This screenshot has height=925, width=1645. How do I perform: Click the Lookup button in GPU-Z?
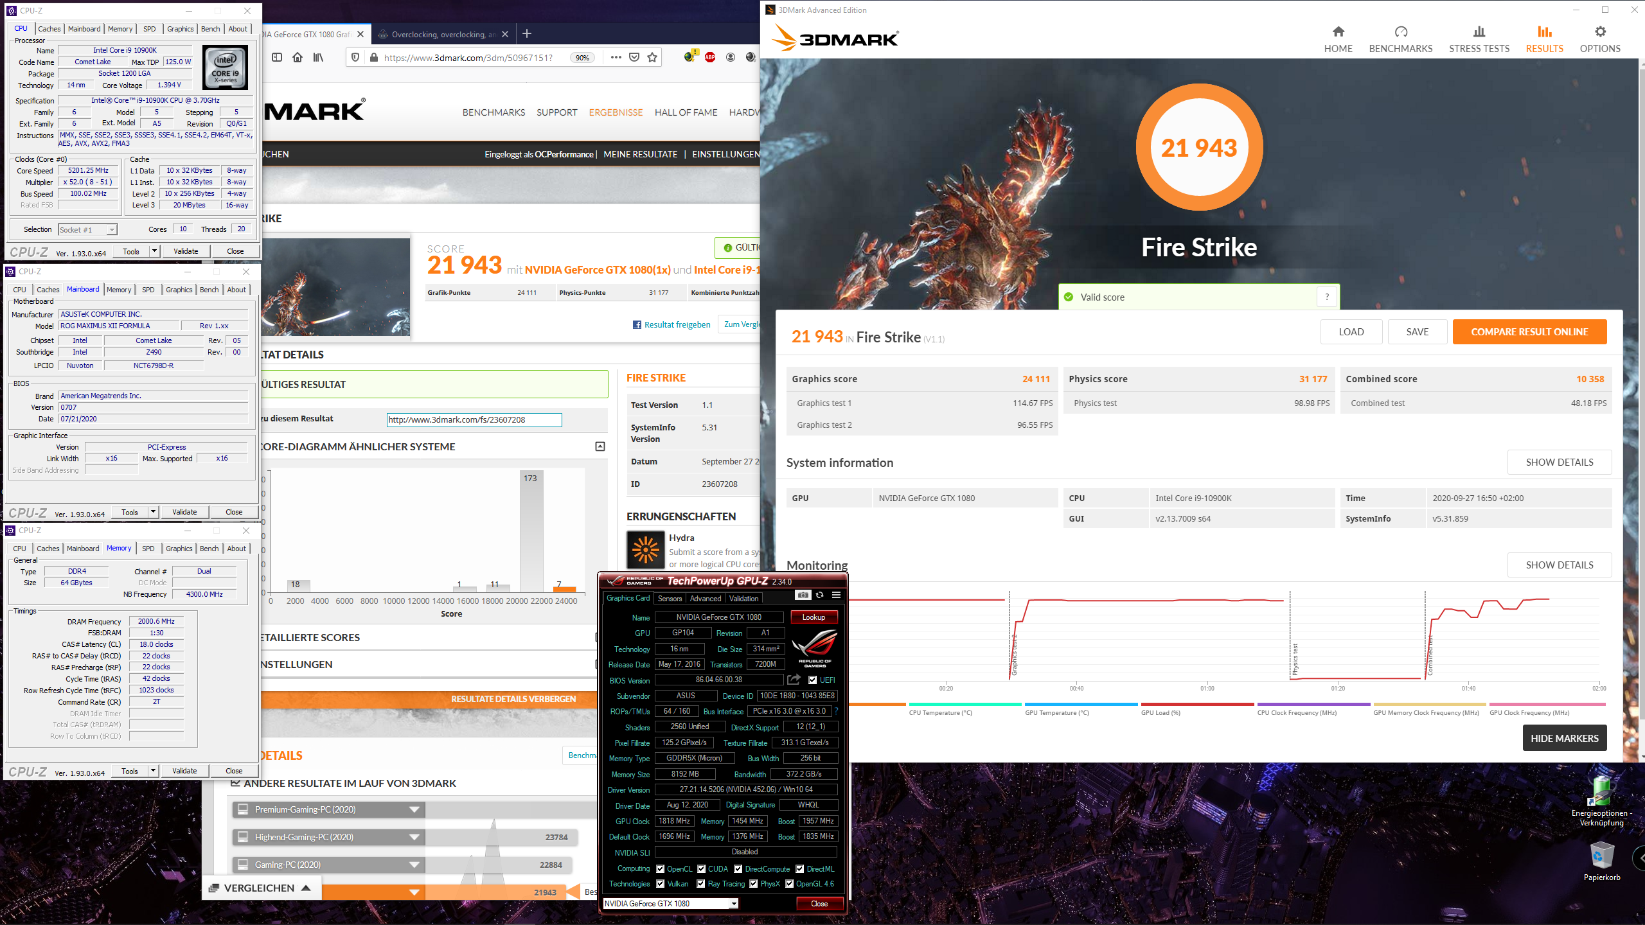pyautogui.click(x=814, y=617)
